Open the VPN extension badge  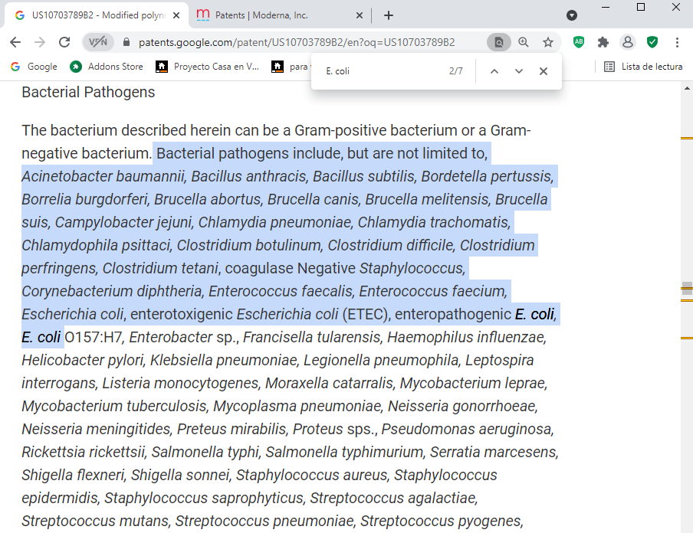pyautogui.click(x=98, y=42)
